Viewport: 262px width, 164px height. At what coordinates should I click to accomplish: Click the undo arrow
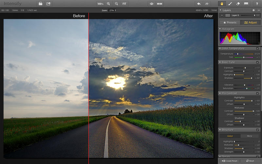click(199, 4)
